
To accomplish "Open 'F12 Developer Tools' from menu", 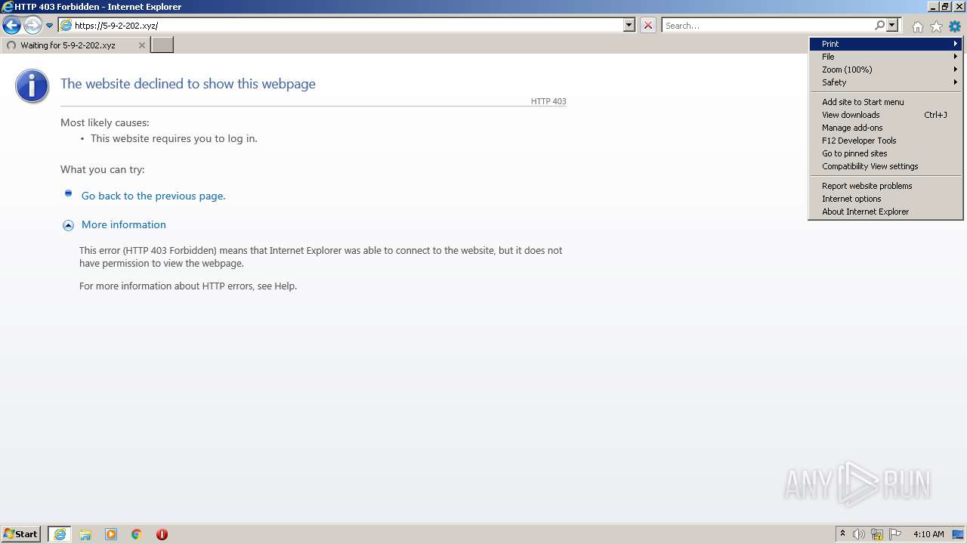I will pos(885,141).
